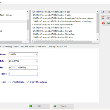This screenshot has width=110, height=110.
Task: Switch to the FFMpeg tab
Action: [7, 47]
